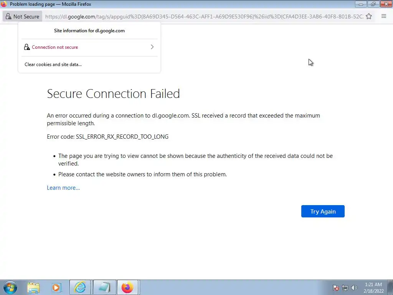Click the network status tray icon

point(345,288)
